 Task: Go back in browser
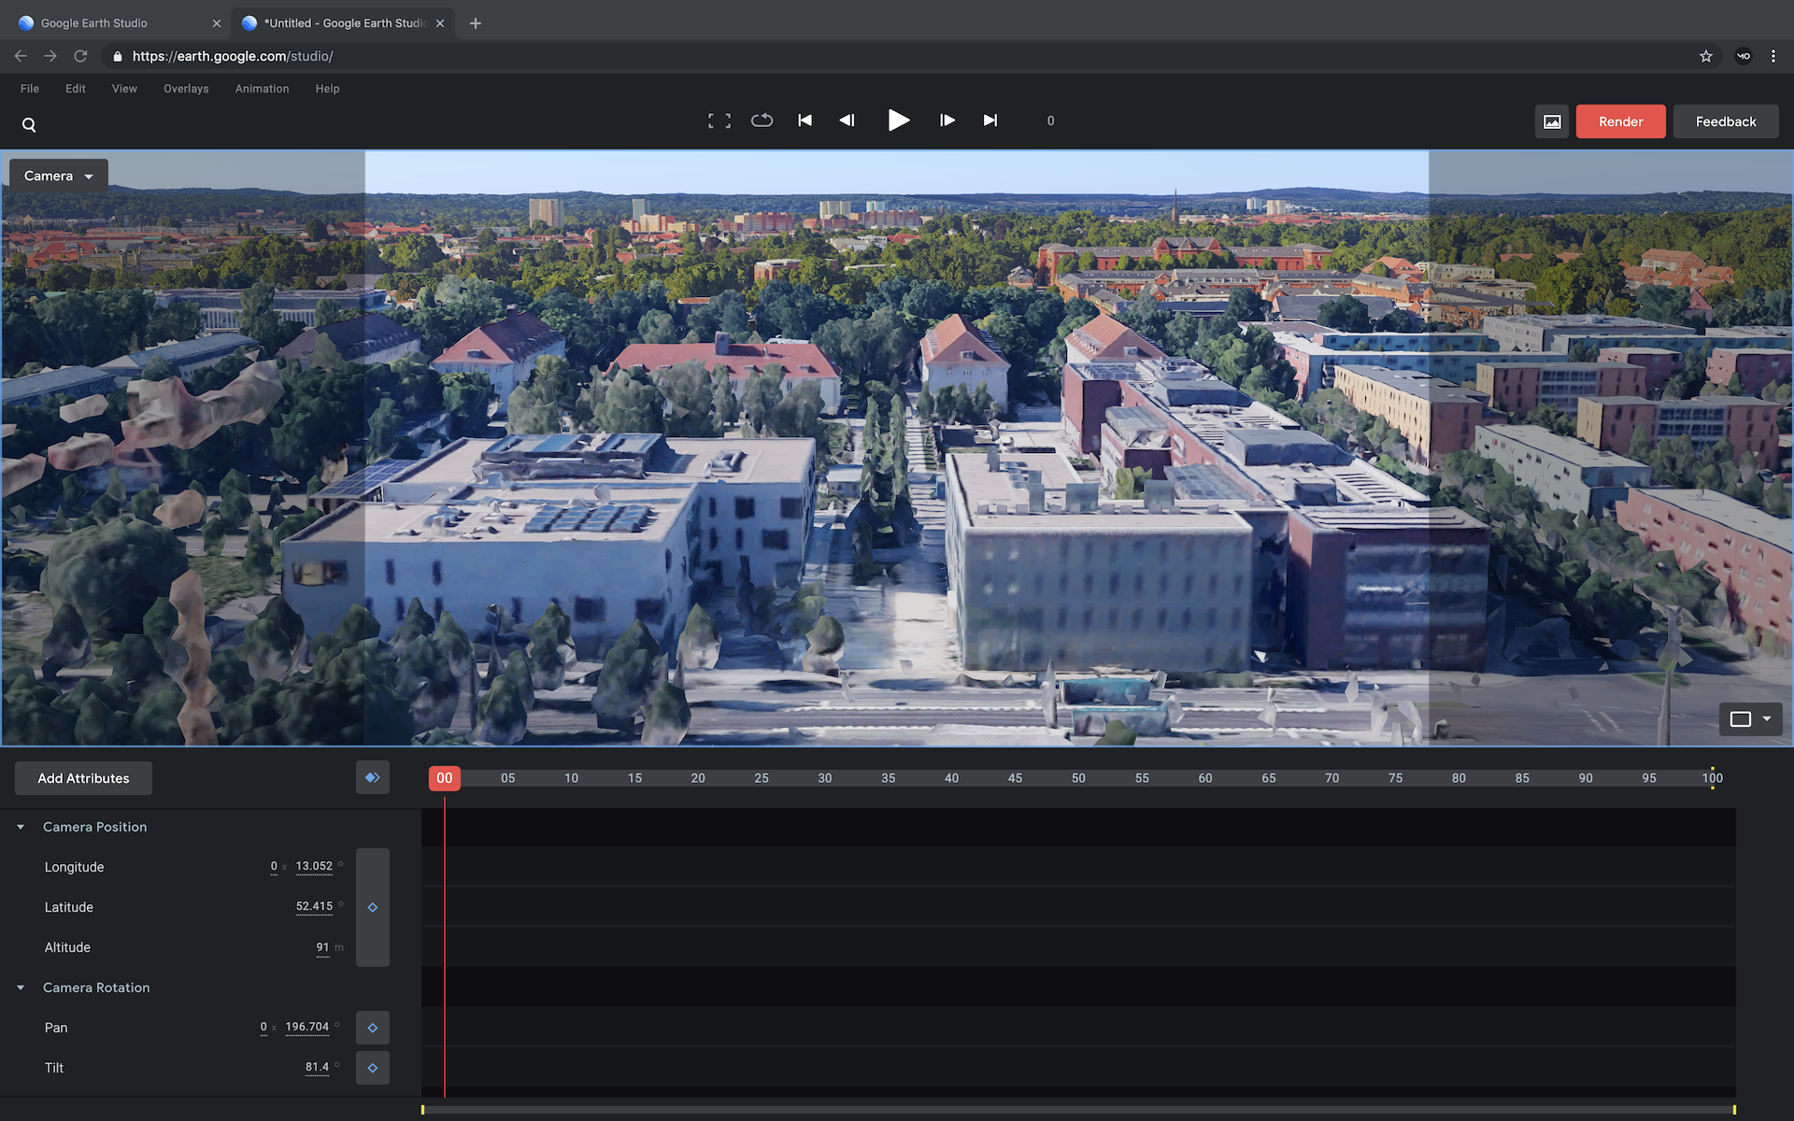point(21,56)
